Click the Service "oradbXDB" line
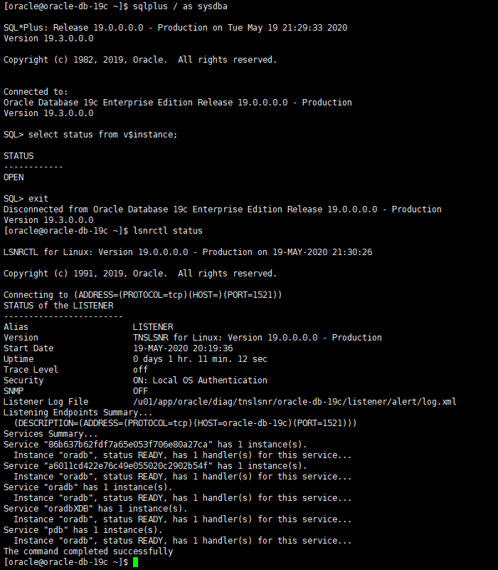The height and width of the screenshot is (570, 498). pyautogui.click(x=95, y=509)
